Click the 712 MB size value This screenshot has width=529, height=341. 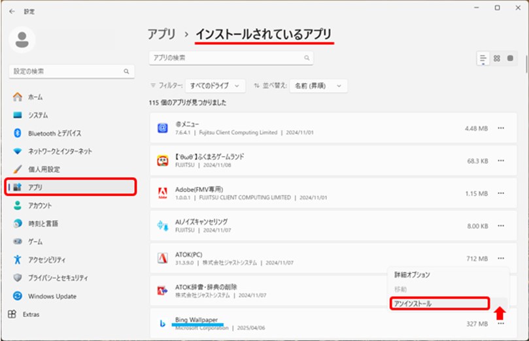[477, 259]
